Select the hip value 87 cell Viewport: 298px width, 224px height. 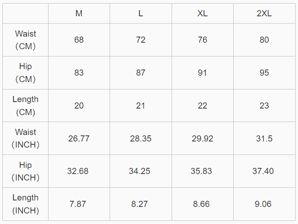(x=141, y=73)
